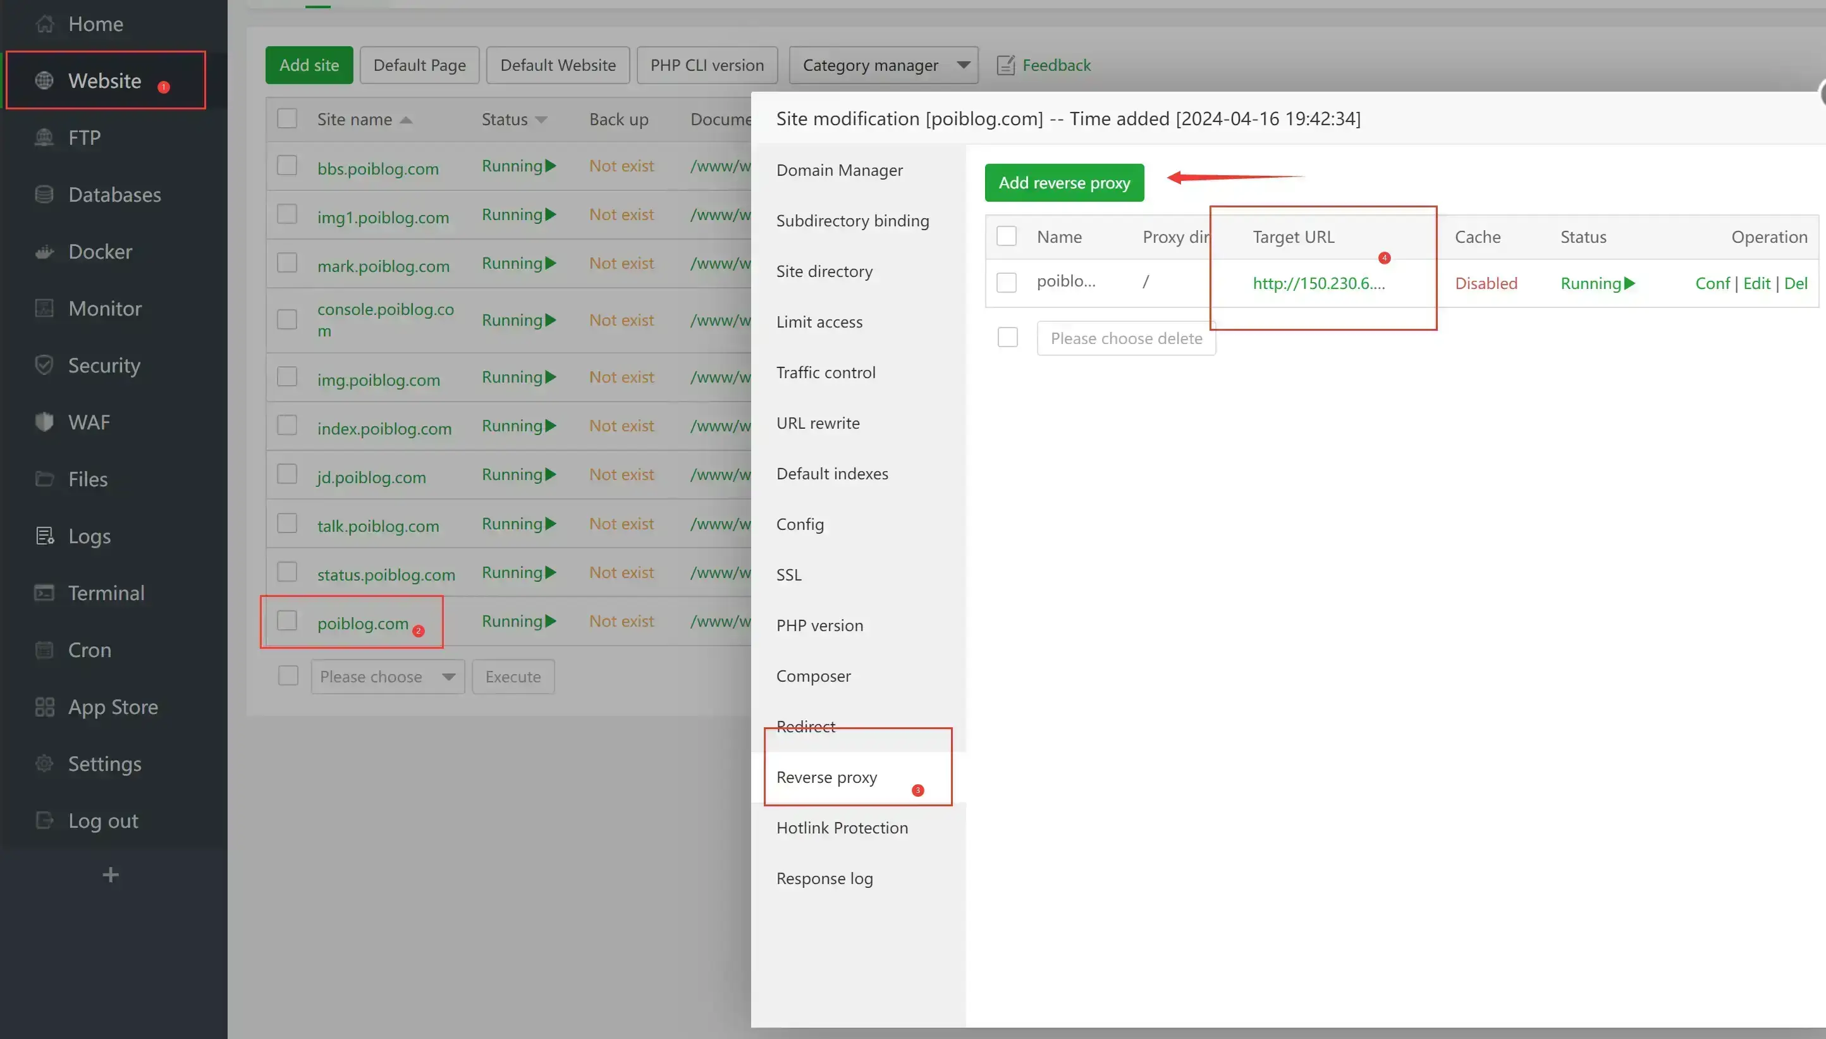Viewport: 1826px width, 1039px height.
Task: Click the sort arrow beside Site name
Action: [x=406, y=120]
